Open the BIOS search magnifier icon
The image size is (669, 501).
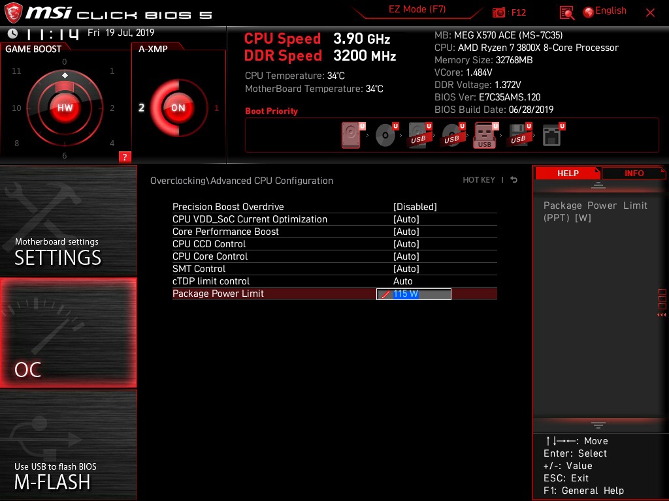click(566, 13)
